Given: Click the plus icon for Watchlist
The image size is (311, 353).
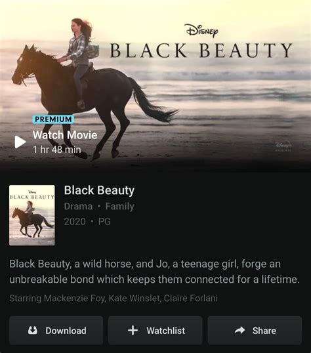Looking at the screenshot, I should (x=133, y=330).
